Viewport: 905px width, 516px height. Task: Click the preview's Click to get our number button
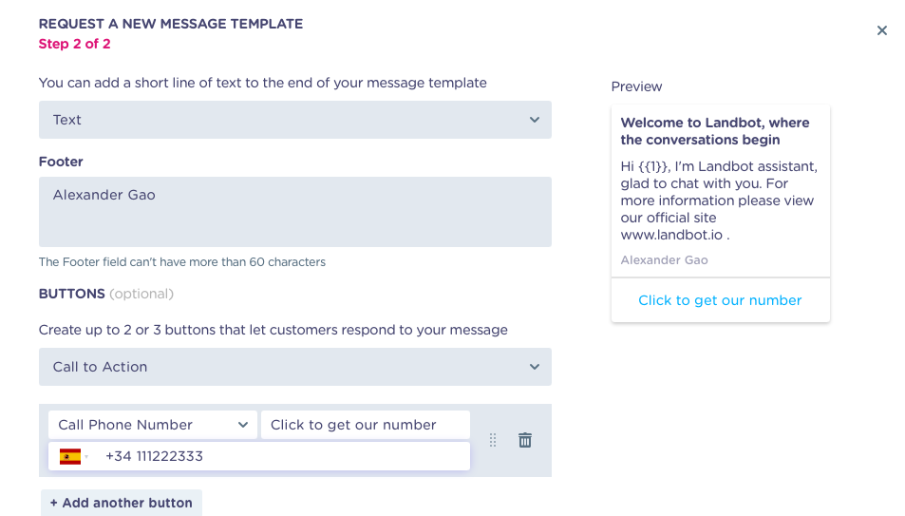pyautogui.click(x=720, y=300)
